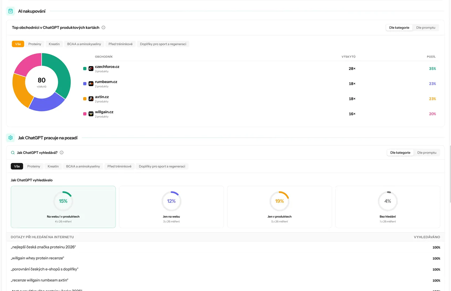This screenshot has height=291, width=451.
Task: Click the AI nakupování shopping bag icon
Action: tap(11, 11)
